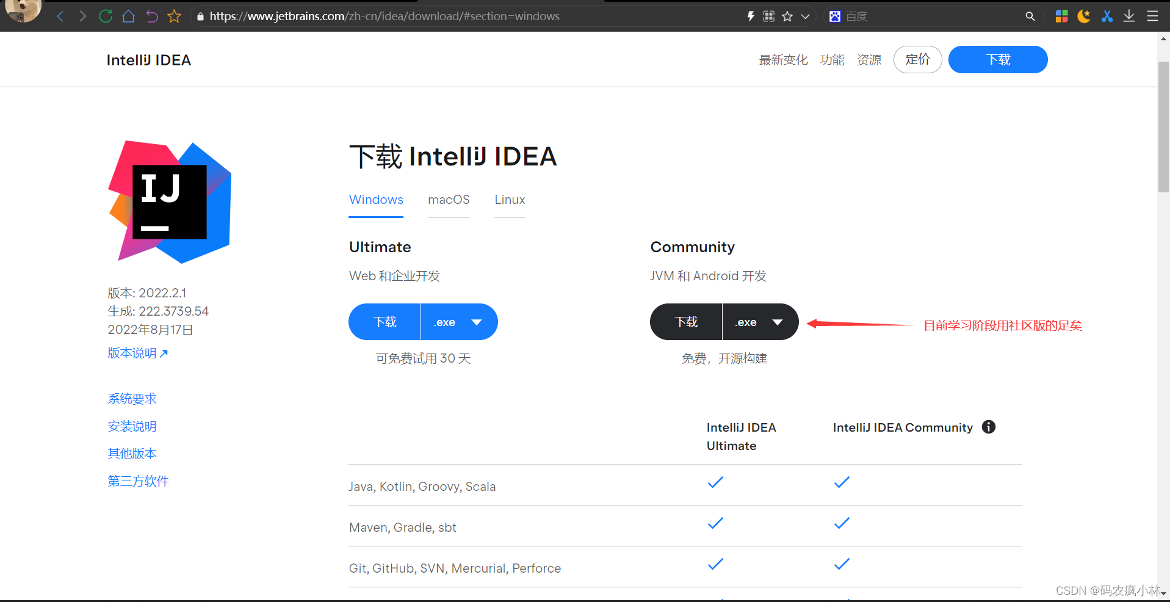The height and width of the screenshot is (602, 1170).
Task: Click the scrollbar up arrow
Action: (x=1163, y=38)
